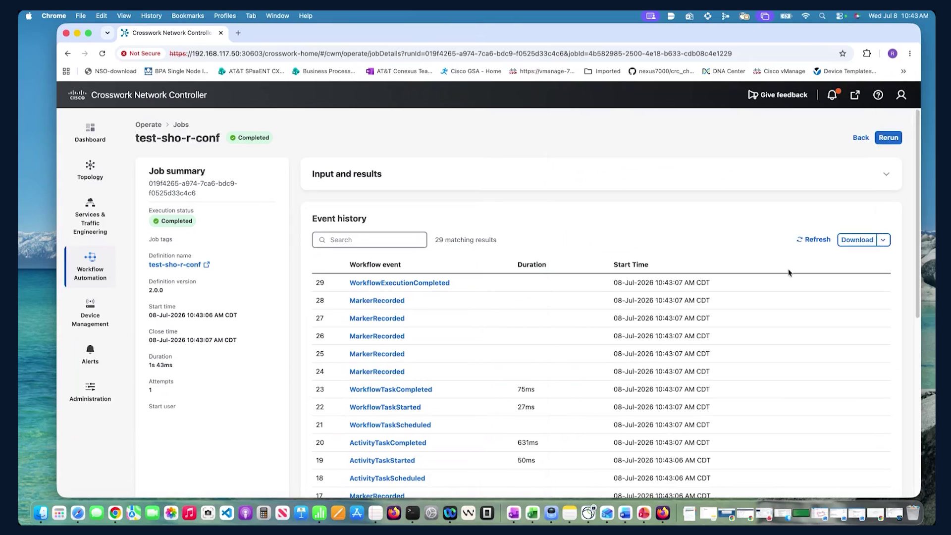Screen dimensions: 951x535
Task: Open external link icon beside test-sho-r-conf
Action: (207, 265)
